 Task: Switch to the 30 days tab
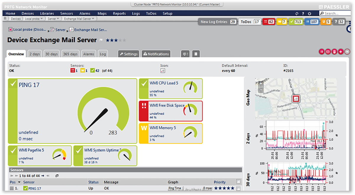click(51, 54)
